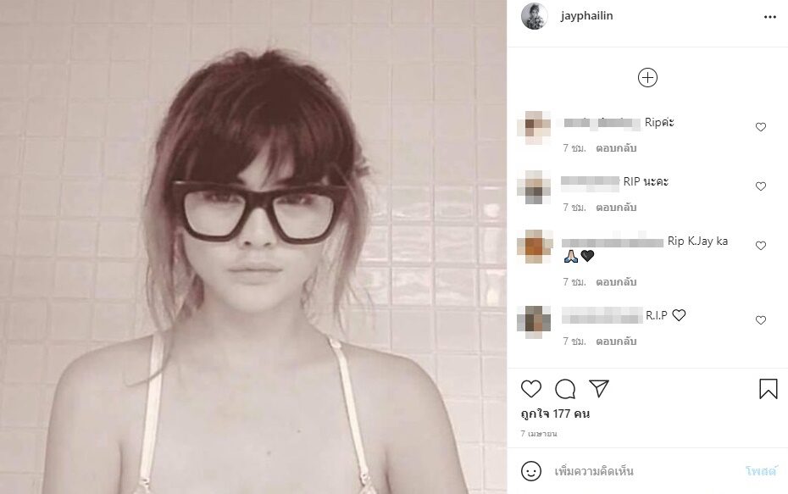
Task: View the list of 177 likes
Action: coord(555,414)
